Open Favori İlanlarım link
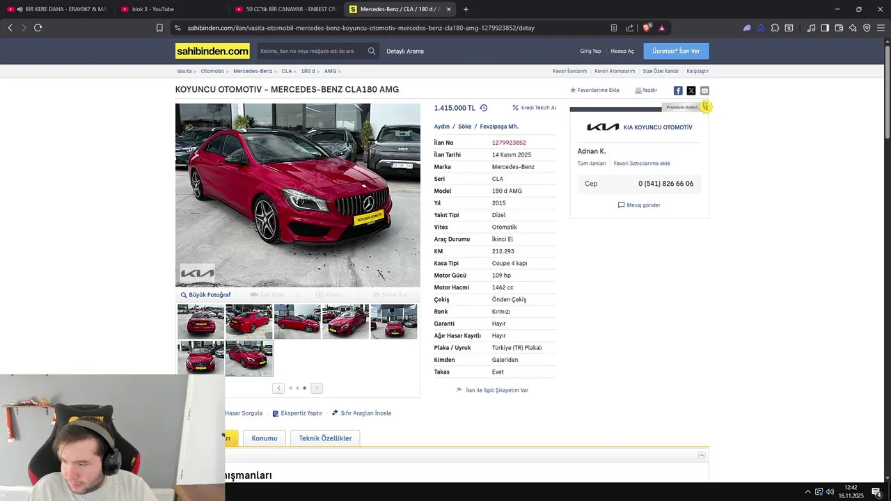This screenshot has height=501, width=891. coord(570,71)
